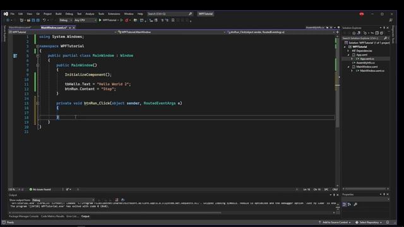Open the Git menu
The height and width of the screenshot is (227, 404).
(38, 14)
